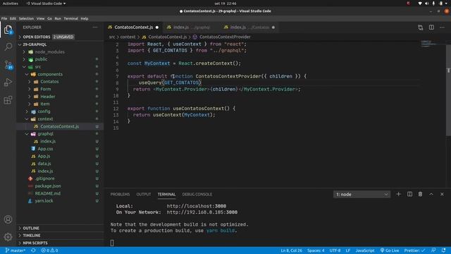
Task: Open the Explorer view in activity bar
Action: pyautogui.click(x=8, y=30)
